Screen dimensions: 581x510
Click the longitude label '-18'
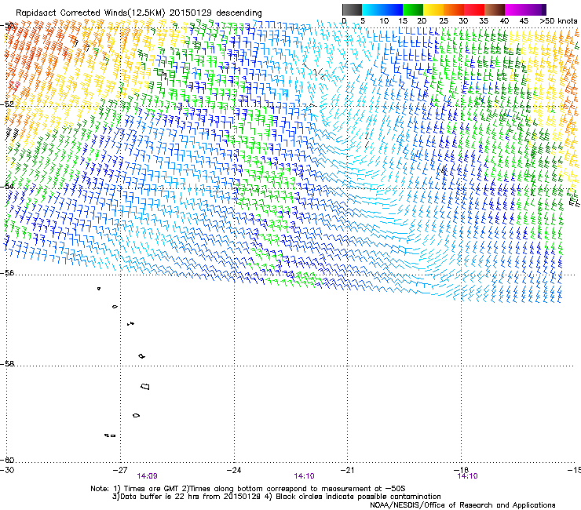click(x=462, y=470)
